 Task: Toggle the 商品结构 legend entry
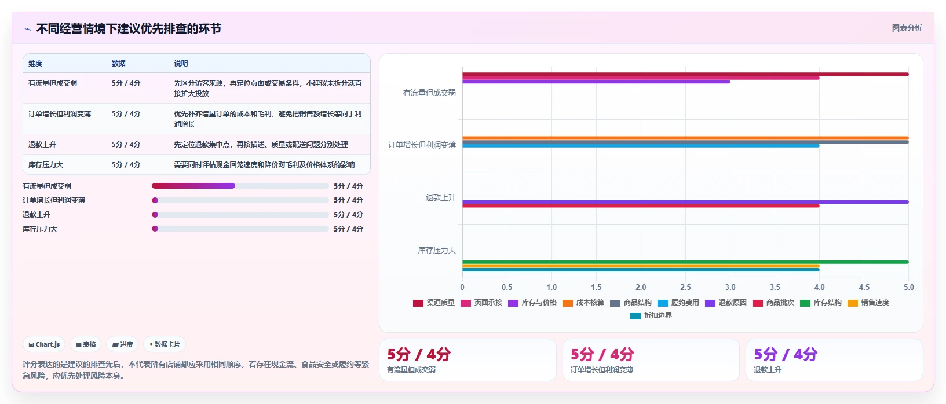631,303
